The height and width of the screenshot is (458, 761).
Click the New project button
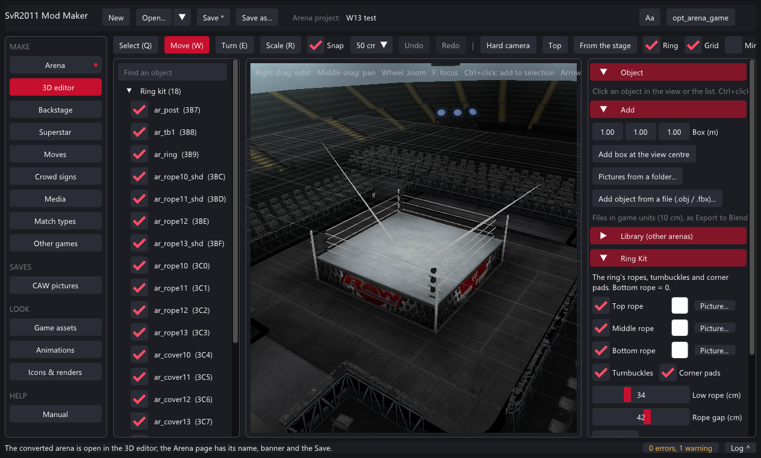pyautogui.click(x=116, y=18)
